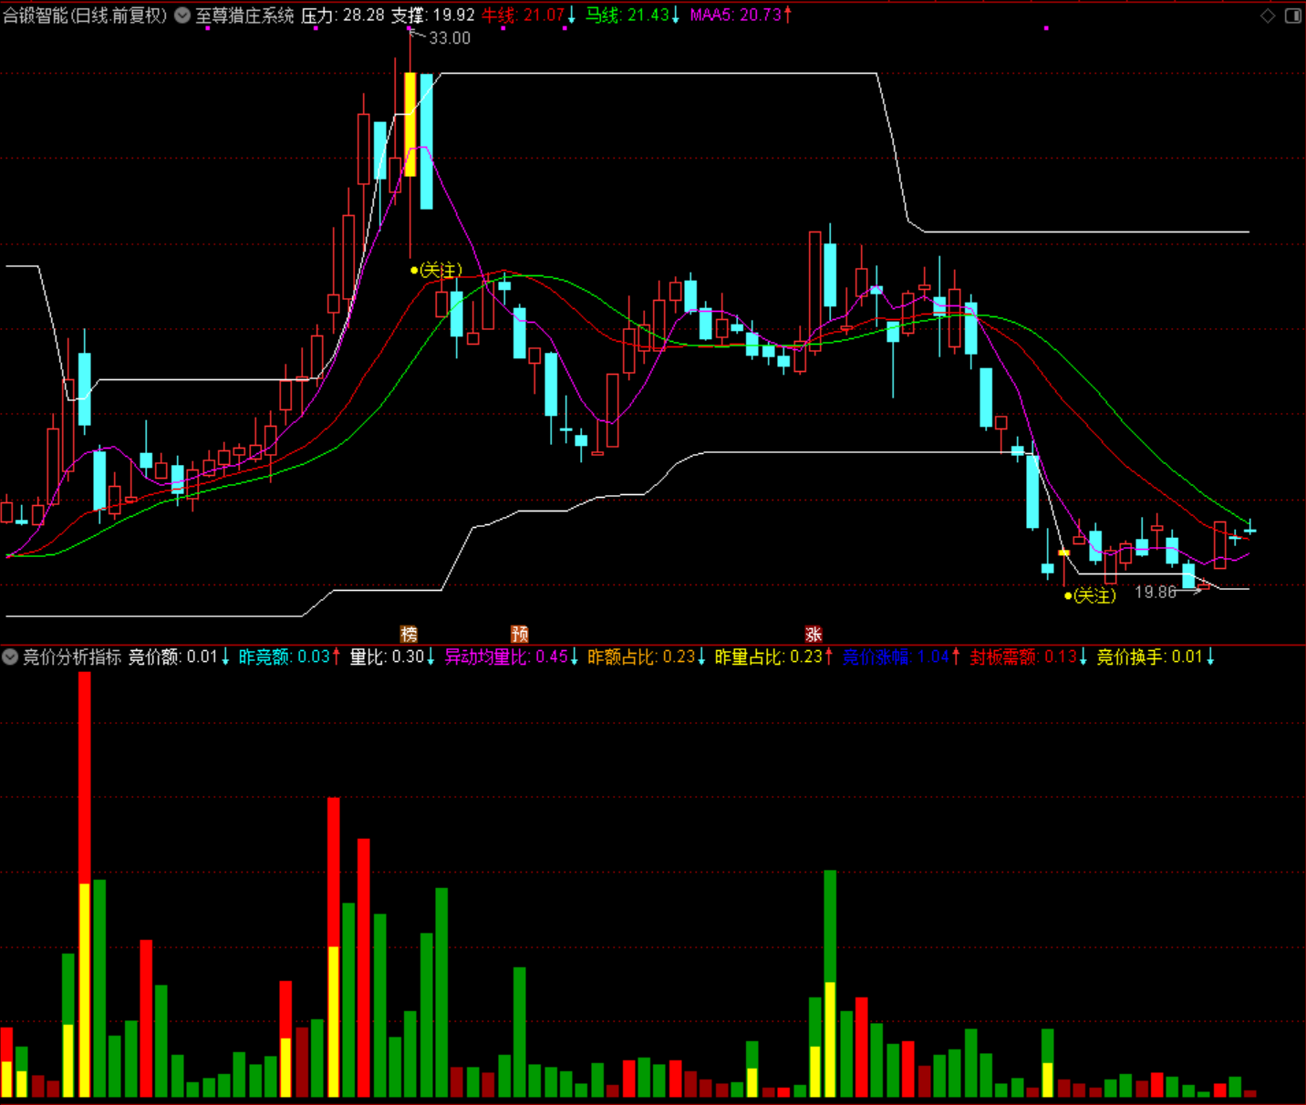The image size is (1306, 1105).
Task: Click the 至尊猎庄系统 indicator name
Action: point(244,15)
